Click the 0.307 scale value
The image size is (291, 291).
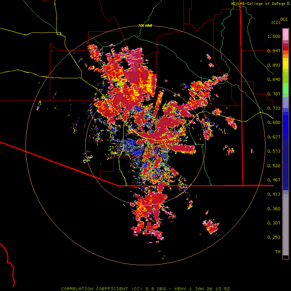[x=274, y=223]
